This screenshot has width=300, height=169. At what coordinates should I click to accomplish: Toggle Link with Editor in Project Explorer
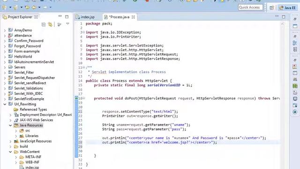50,24
